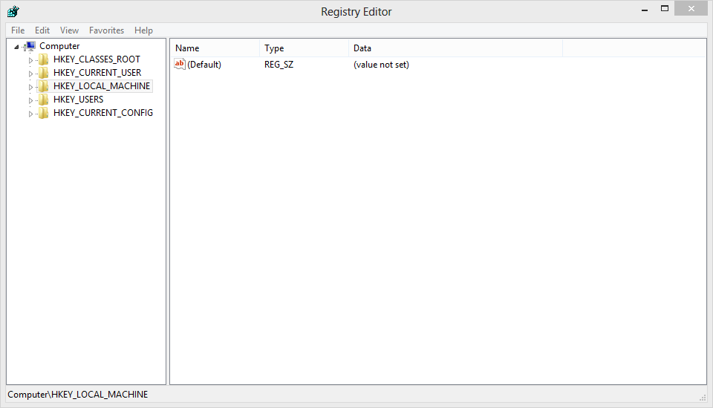Screen dimensions: 713x408
Task: Select HKEY_CURRENT_USER in the tree
Action: [x=97, y=73]
